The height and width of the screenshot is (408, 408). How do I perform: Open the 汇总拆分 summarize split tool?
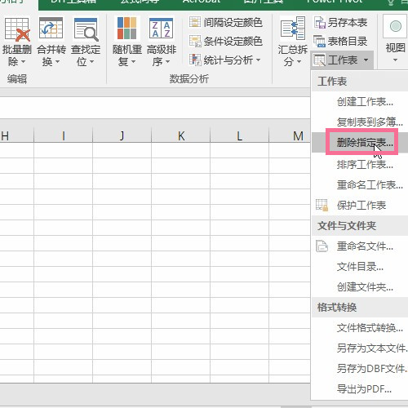pyautogui.click(x=292, y=42)
